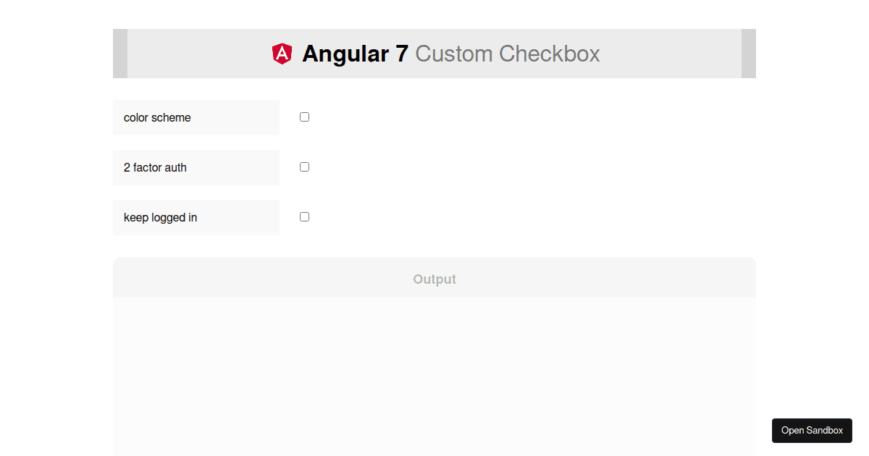Click the red Angular shield badge

(x=282, y=53)
